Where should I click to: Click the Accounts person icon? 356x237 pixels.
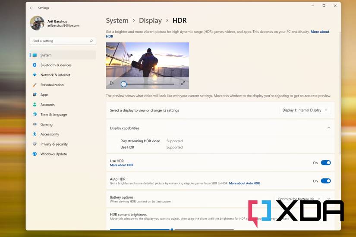(x=35, y=105)
